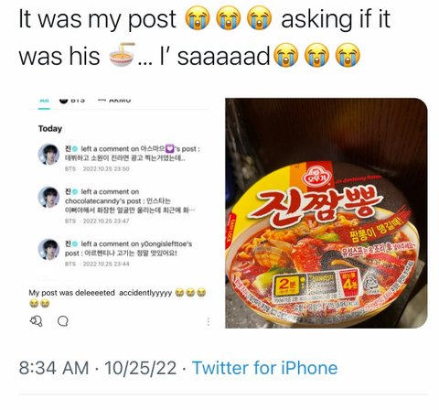Select the 'My post was deleeeeted' text

71,293
